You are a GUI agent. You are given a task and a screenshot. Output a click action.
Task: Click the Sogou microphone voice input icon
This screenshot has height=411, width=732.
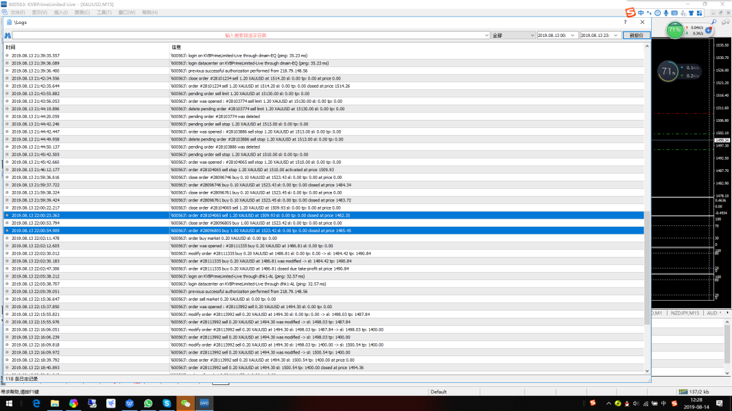(665, 12)
